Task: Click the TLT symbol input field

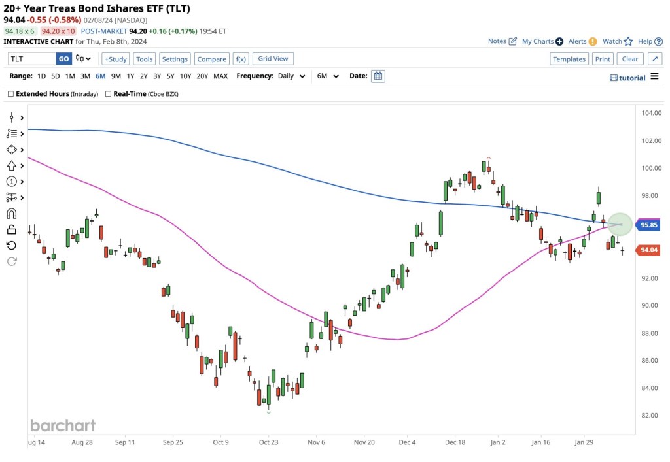Action: click(32, 59)
